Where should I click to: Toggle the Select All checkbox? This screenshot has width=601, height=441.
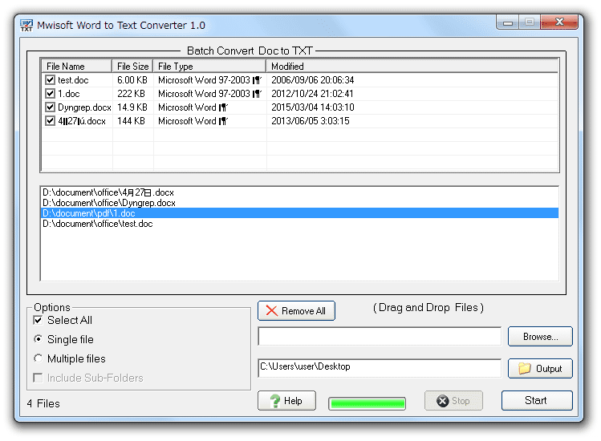tap(38, 320)
